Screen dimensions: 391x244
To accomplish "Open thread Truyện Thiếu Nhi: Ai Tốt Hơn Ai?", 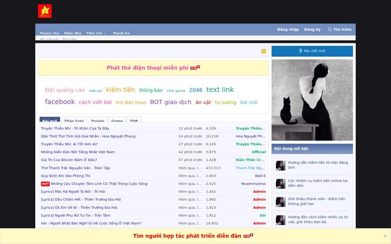I will tap(70, 144).
